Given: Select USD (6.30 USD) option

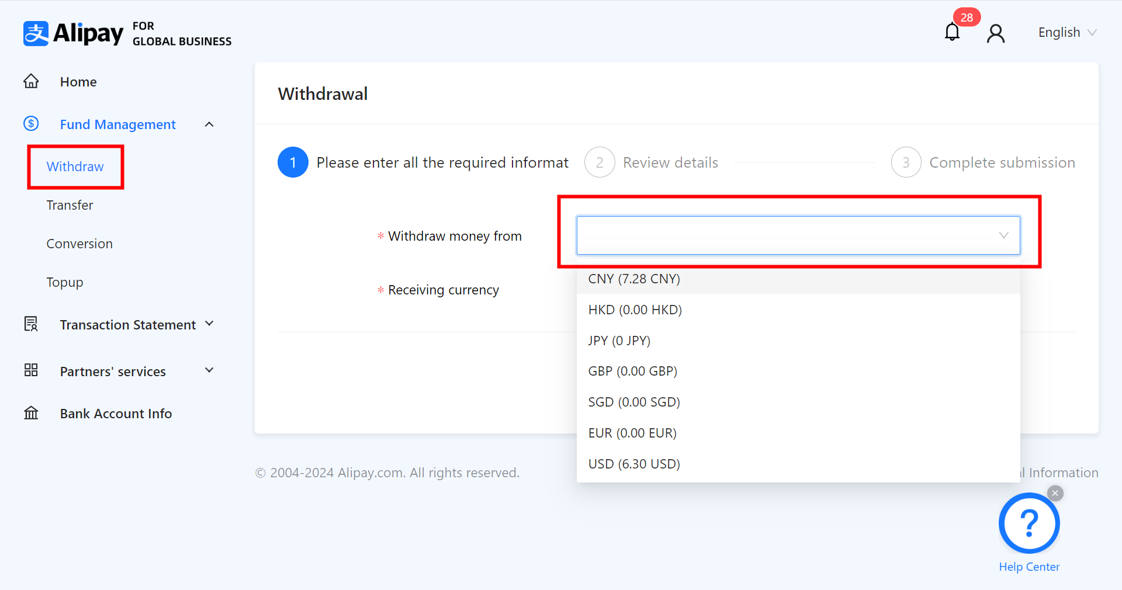Looking at the screenshot, I should coord(634,464).
